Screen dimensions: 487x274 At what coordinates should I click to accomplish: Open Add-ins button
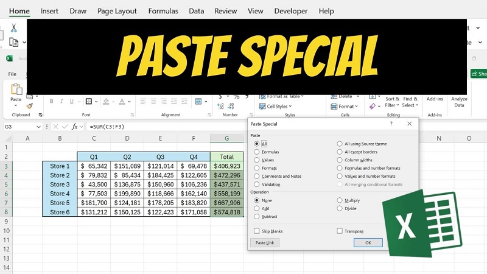click(x=435, y=99)
